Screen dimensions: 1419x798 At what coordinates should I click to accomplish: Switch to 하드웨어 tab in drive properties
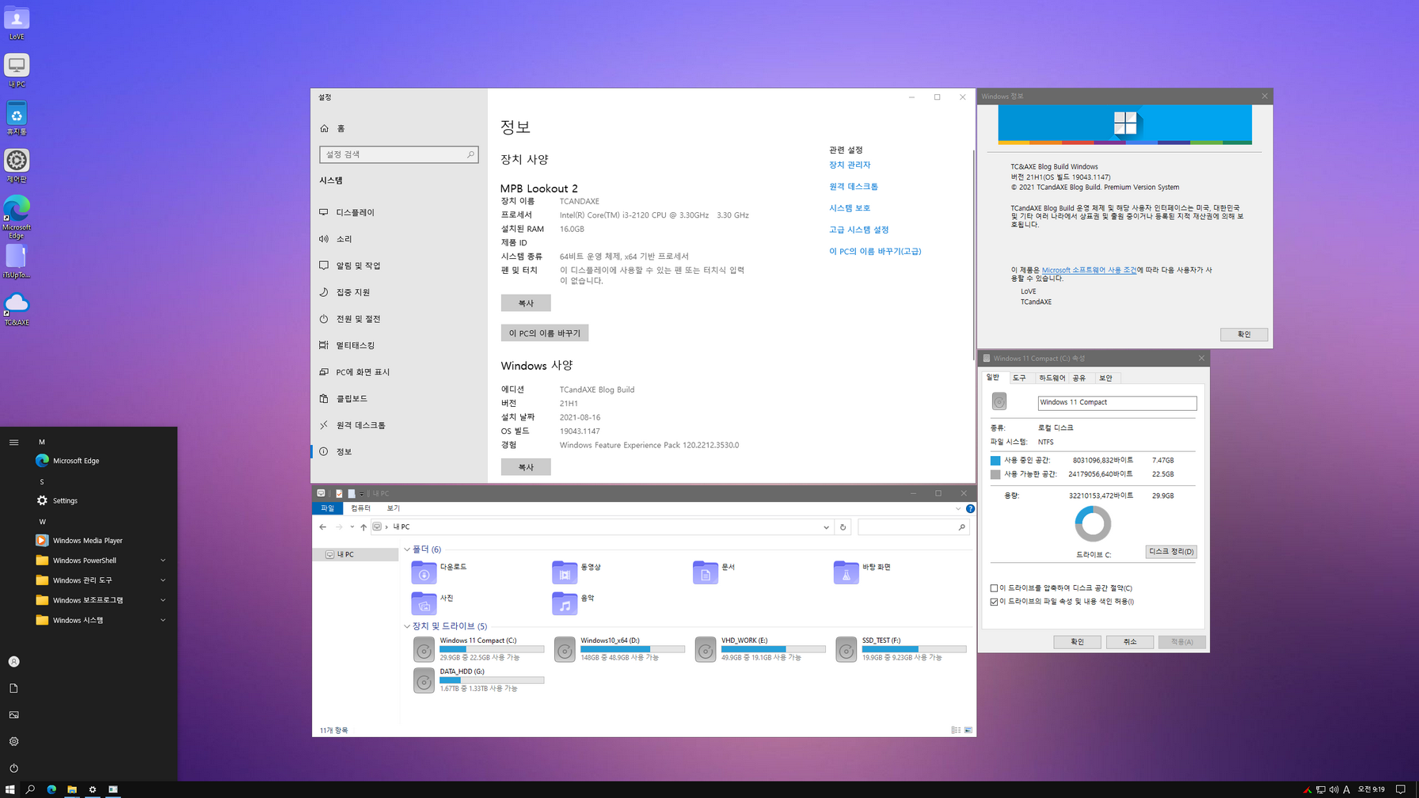pyautogui.click(x=1052, y=378)
